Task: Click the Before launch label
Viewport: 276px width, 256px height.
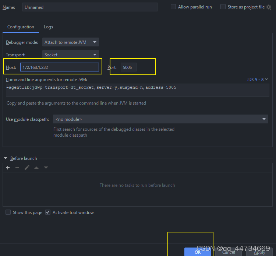Action: coord(24,158)
